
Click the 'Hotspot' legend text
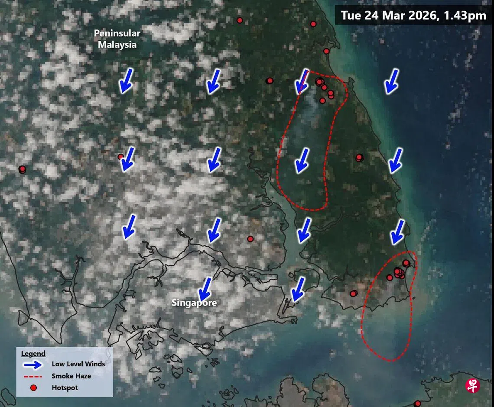point(65,388)
